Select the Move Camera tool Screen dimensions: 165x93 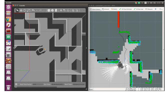point(95,9)
